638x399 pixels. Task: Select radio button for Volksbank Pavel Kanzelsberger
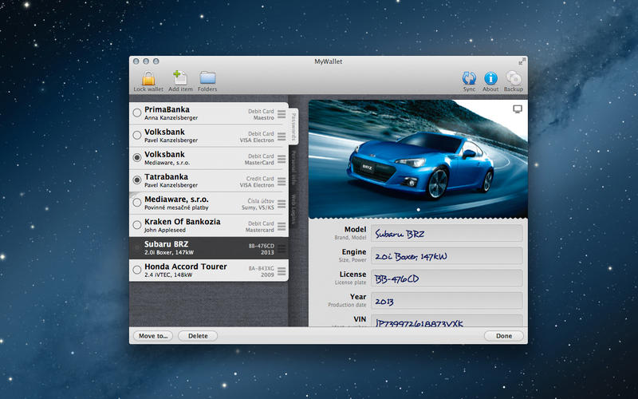pos(137,135)
